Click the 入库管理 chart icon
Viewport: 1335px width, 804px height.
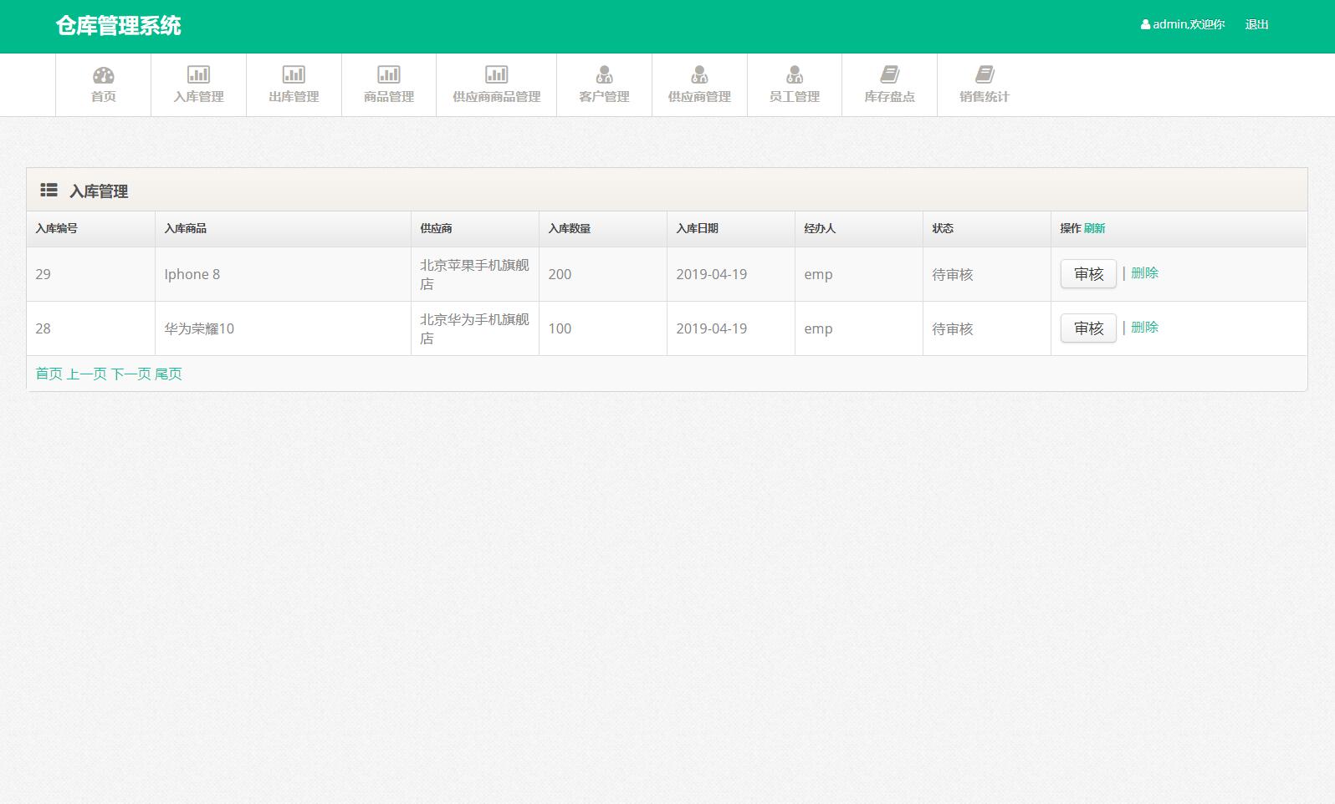pyautogui.click(x=198, y=75)
